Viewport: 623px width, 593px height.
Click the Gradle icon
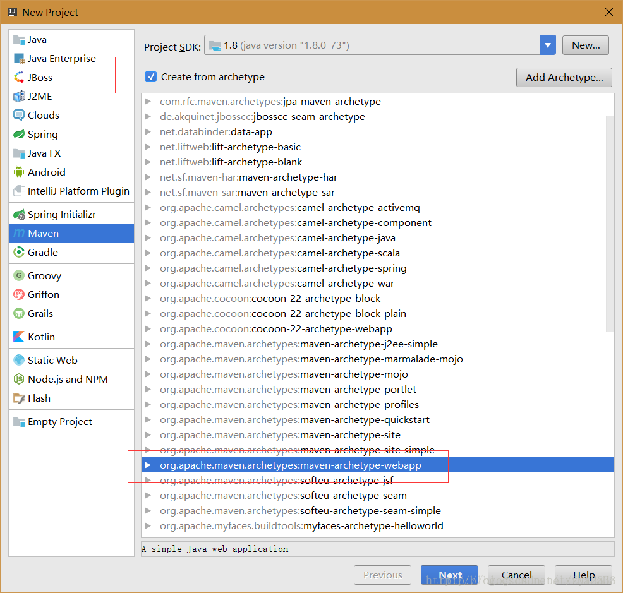(19, 252)
